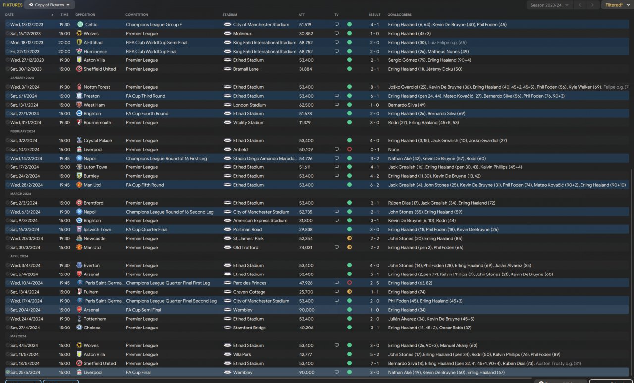
Task: Tick the selection circle for Sat, 3/2/2024
Action: pos(7,140)
